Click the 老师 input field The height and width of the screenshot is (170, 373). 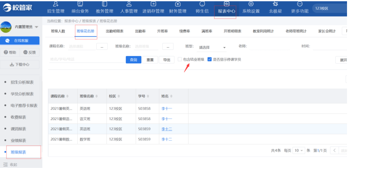point(269,46)
